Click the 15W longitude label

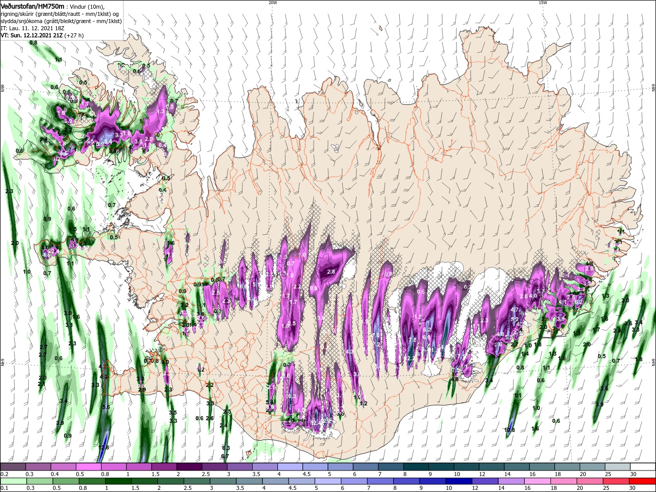pos(543,3)
